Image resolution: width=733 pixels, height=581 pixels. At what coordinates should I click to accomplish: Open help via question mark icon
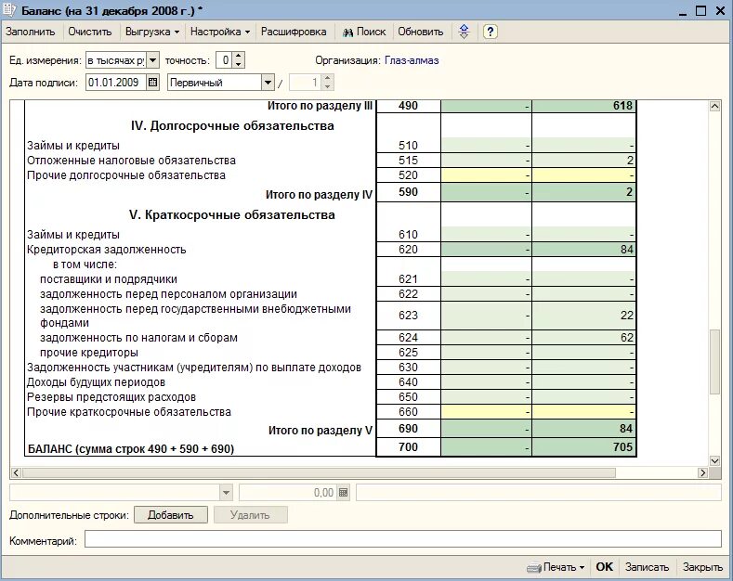pos(490,32)
